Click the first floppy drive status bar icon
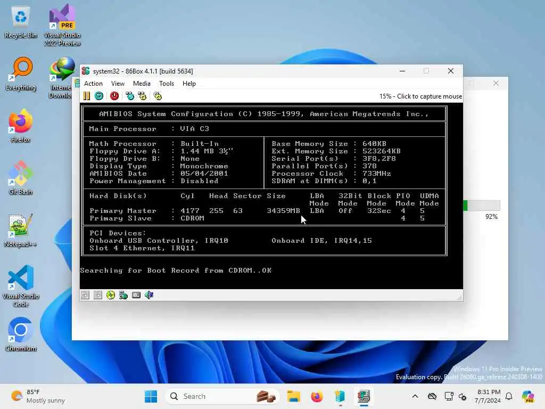This screenshot has height=409, width=545. (x=85, y=295)
